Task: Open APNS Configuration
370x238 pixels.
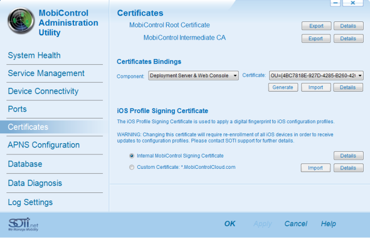Action: coord(43,145)
